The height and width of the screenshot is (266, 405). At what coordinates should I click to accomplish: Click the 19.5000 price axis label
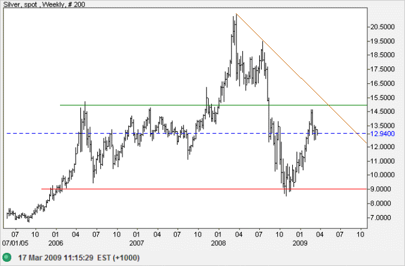pos(383,41)
